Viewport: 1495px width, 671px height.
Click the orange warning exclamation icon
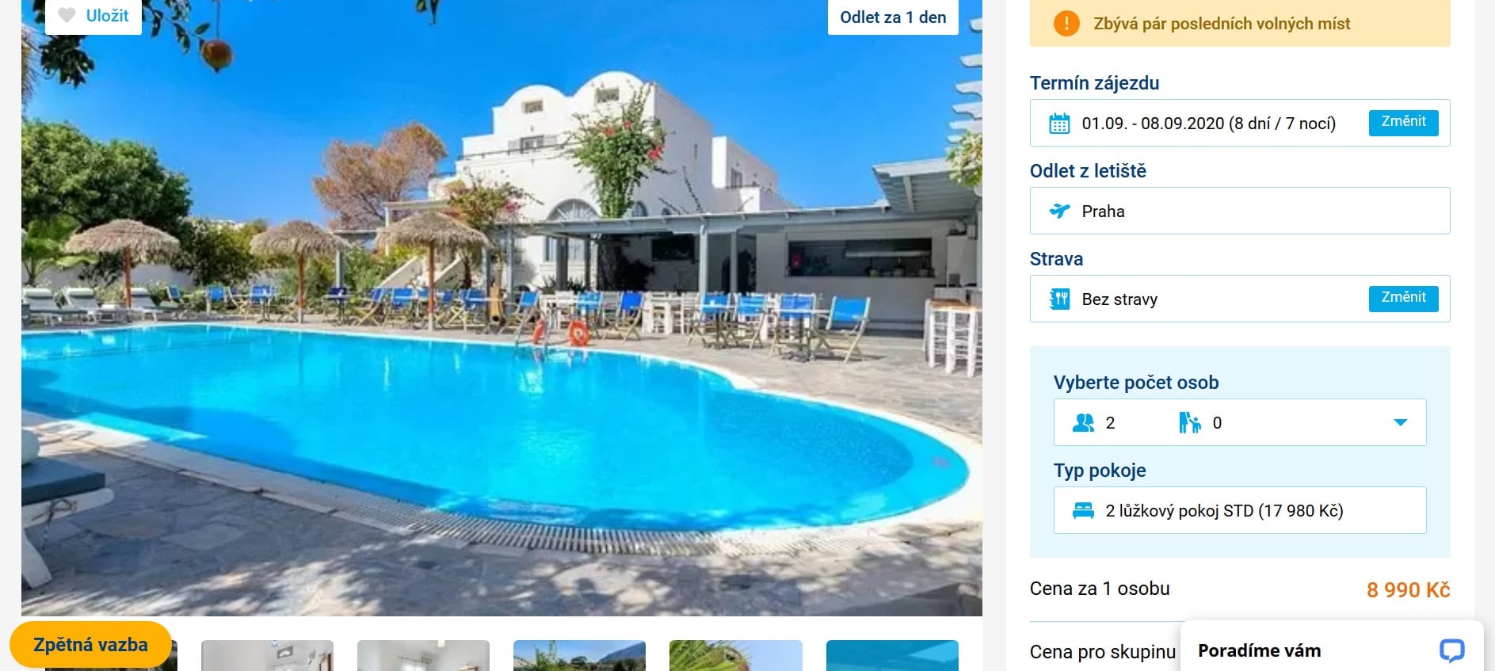pos(1066,24)
